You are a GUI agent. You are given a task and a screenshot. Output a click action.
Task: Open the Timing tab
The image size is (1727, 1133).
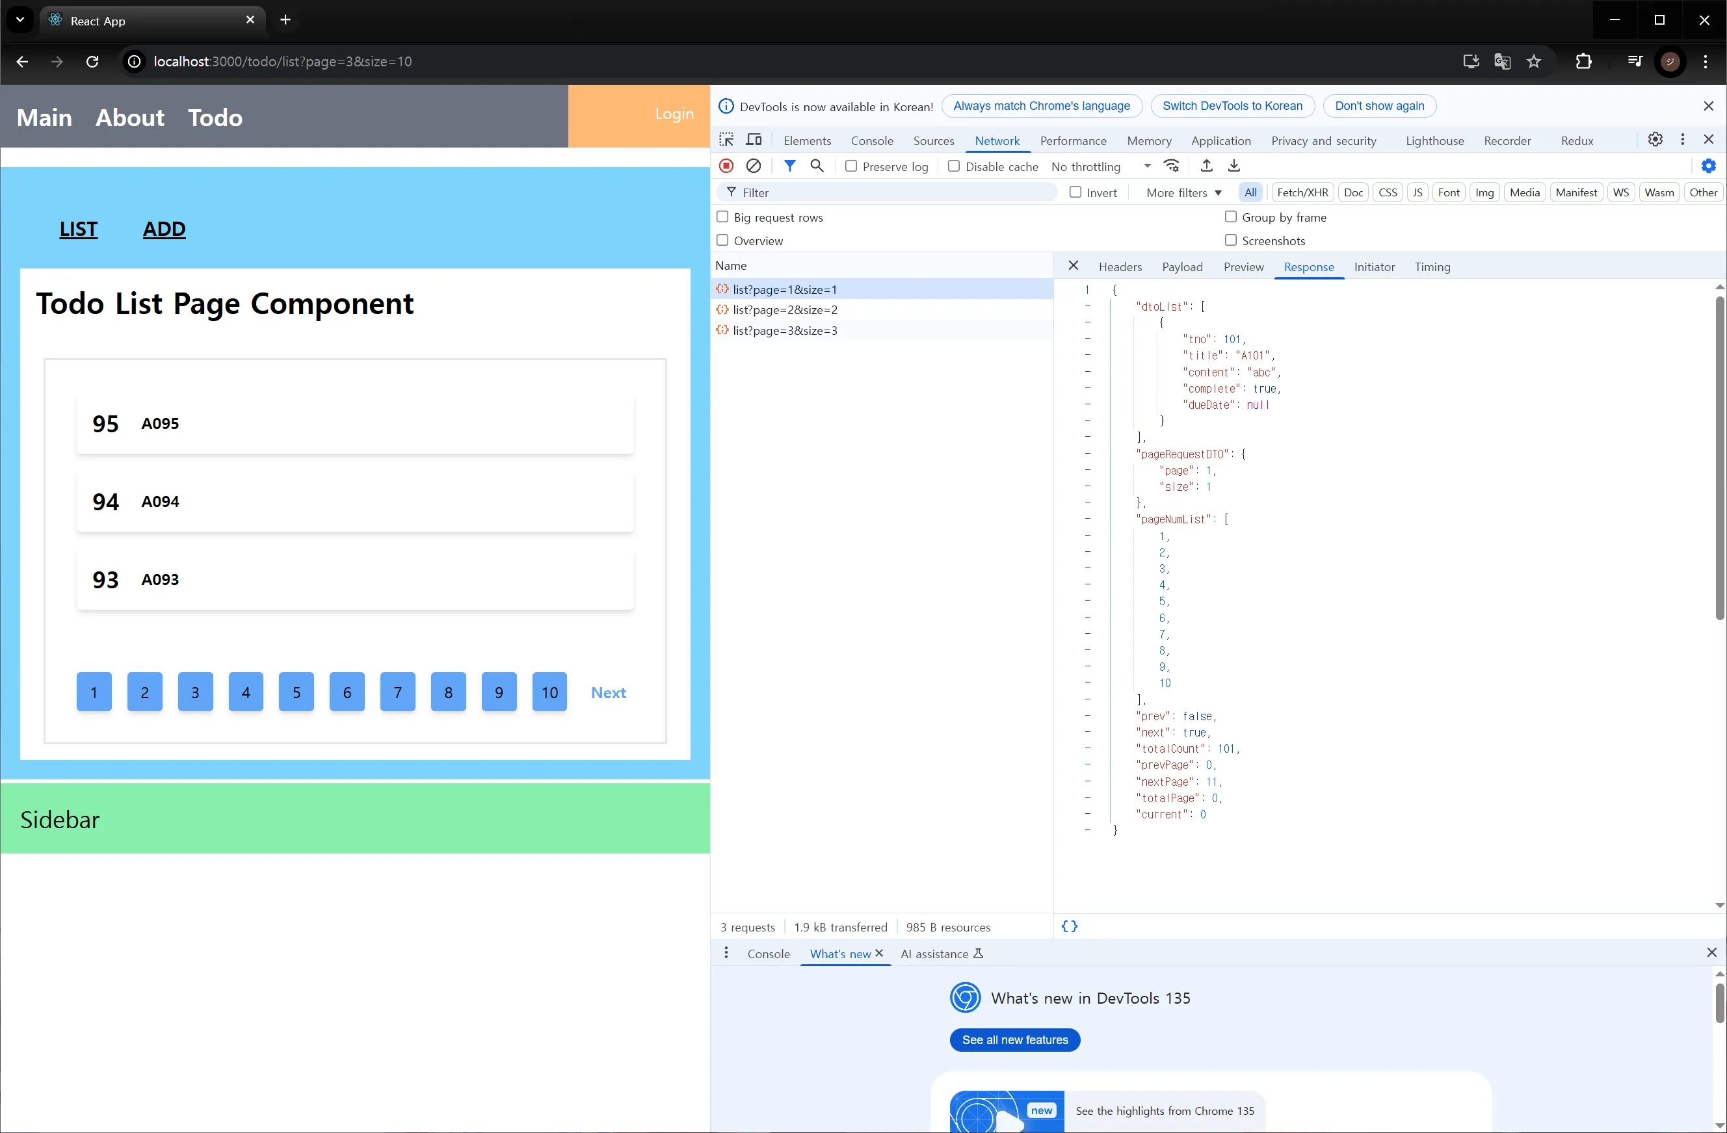1432,267
